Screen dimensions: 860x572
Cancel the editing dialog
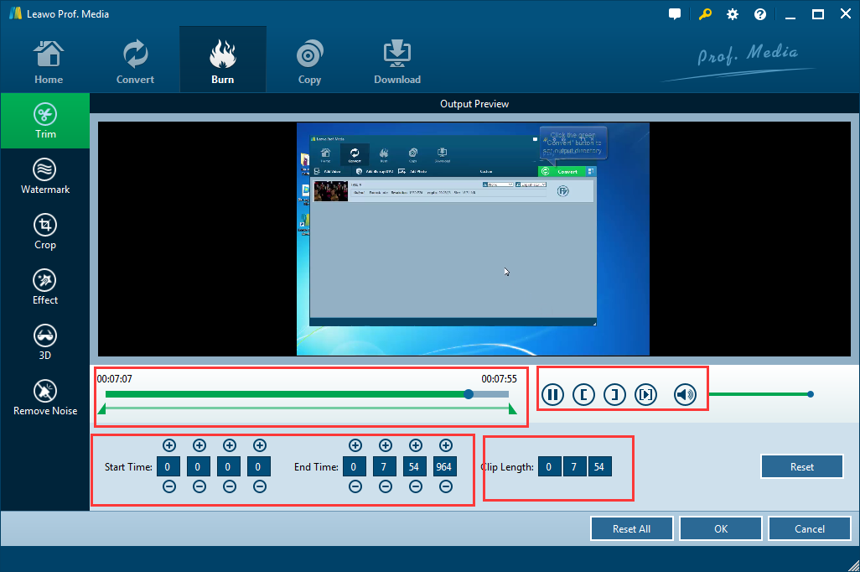(x=810, y=528)
